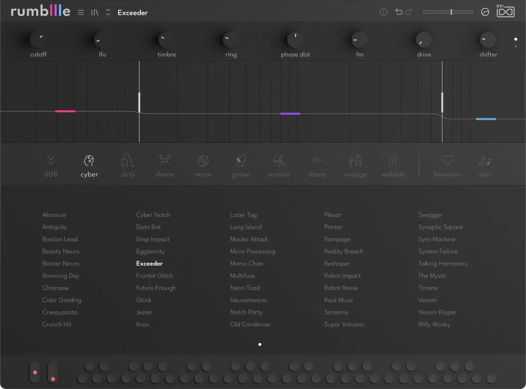Screen dimensions: 526x389
Task: Redo the last change
Action: (x=408, y=12)
